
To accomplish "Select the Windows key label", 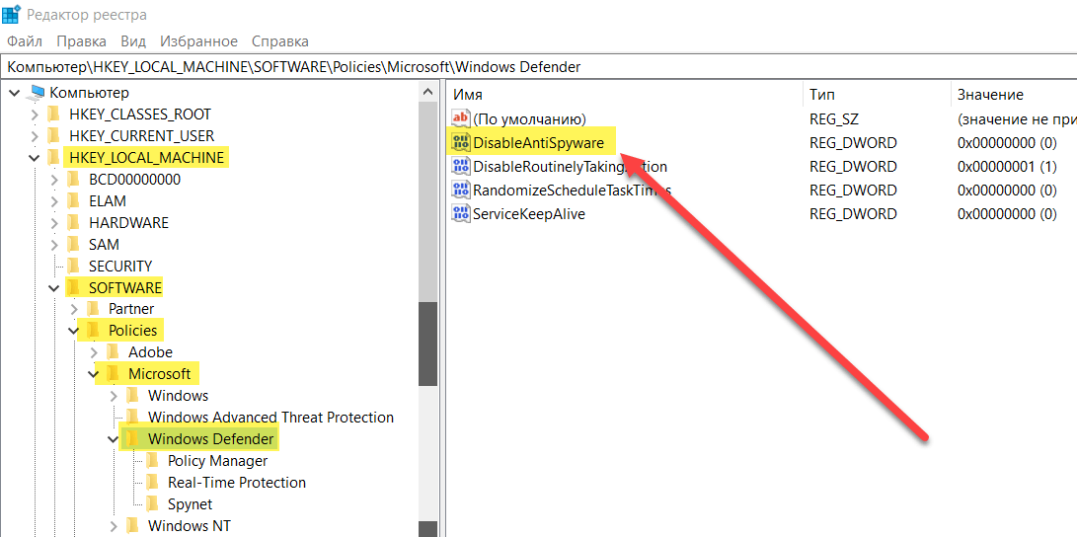I will (178, 396).
